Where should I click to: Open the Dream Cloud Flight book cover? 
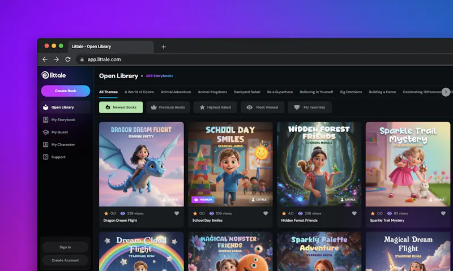142,252
